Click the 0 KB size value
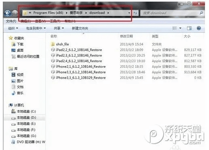Viewport: 209px width, 150px height. pos(198,78)
